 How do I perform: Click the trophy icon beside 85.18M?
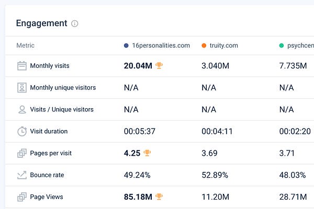(159, 196)
